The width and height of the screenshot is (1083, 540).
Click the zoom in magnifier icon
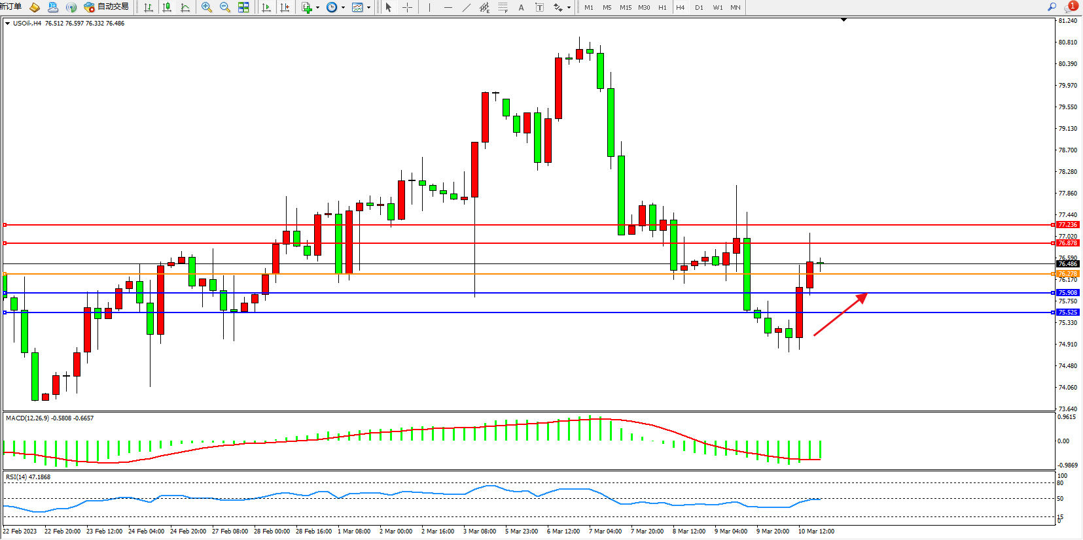pos(207,7)
